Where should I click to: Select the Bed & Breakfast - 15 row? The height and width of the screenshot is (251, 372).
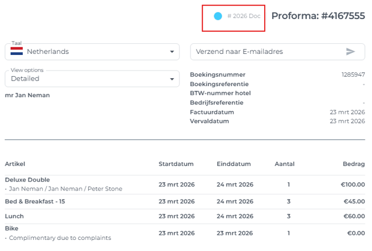pyautogui.click(x=35, y=201)
